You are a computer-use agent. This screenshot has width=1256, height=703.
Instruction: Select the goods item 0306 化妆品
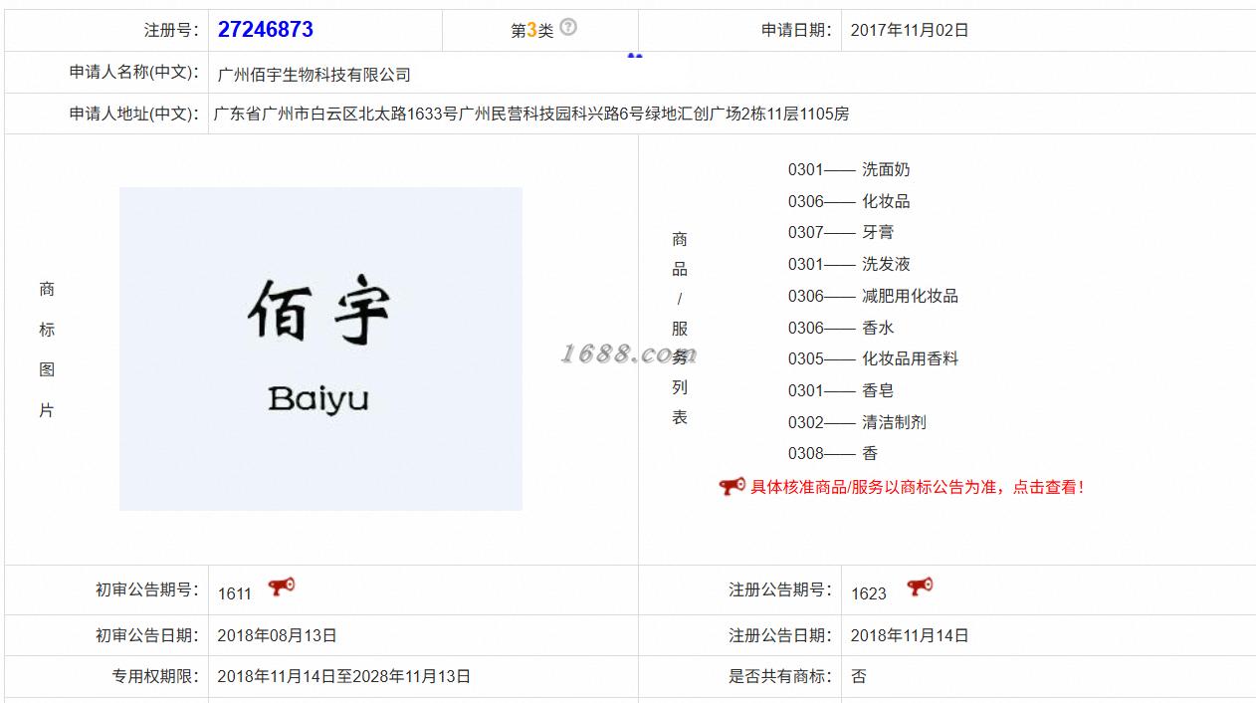point(849,201)
